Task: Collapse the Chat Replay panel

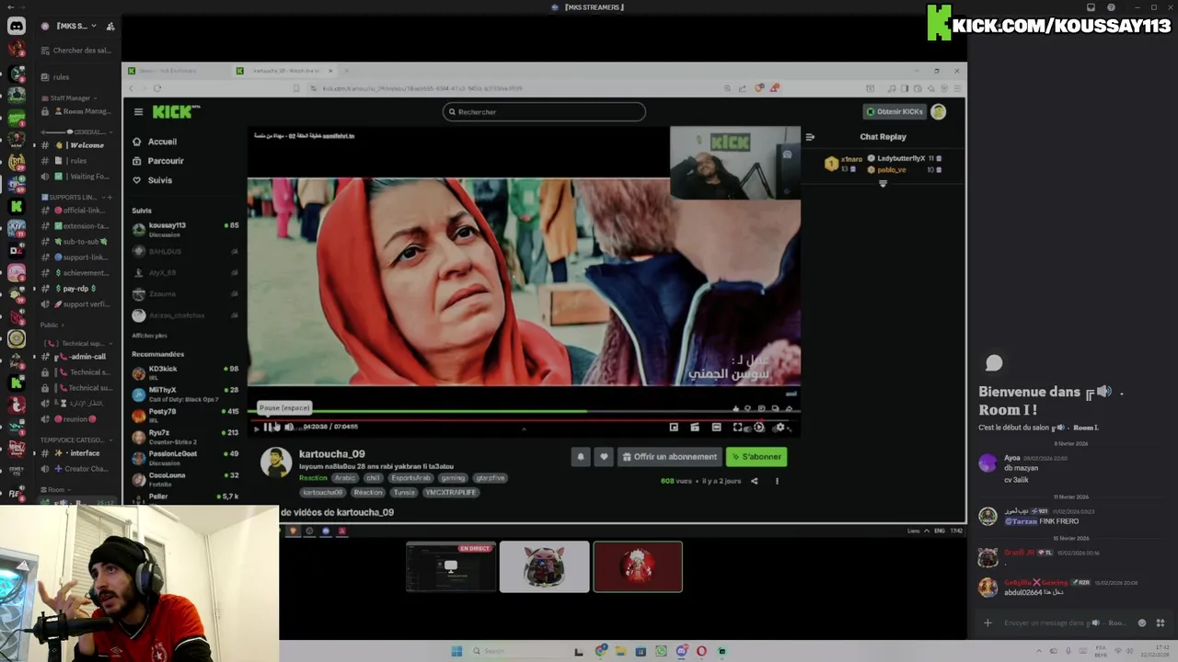Action: point(810,137)
